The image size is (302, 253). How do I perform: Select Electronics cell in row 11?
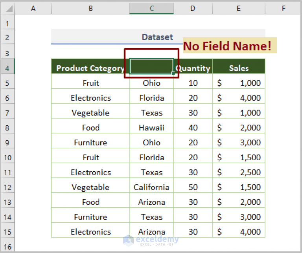90,170
